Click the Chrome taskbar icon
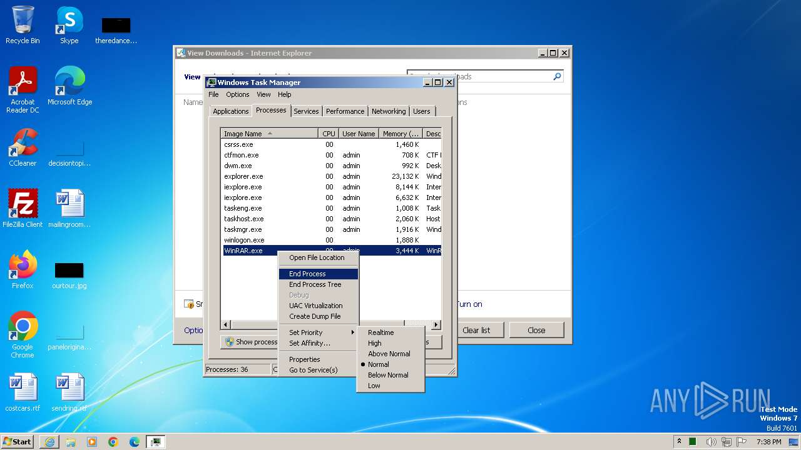The image size is (801, 450). tap(113, 442)
